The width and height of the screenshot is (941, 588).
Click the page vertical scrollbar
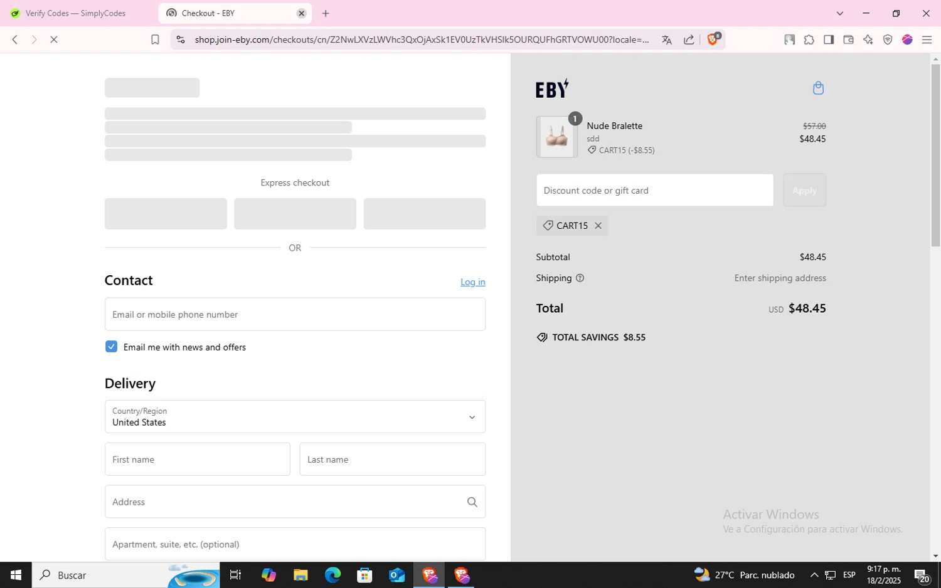point(935,155)
